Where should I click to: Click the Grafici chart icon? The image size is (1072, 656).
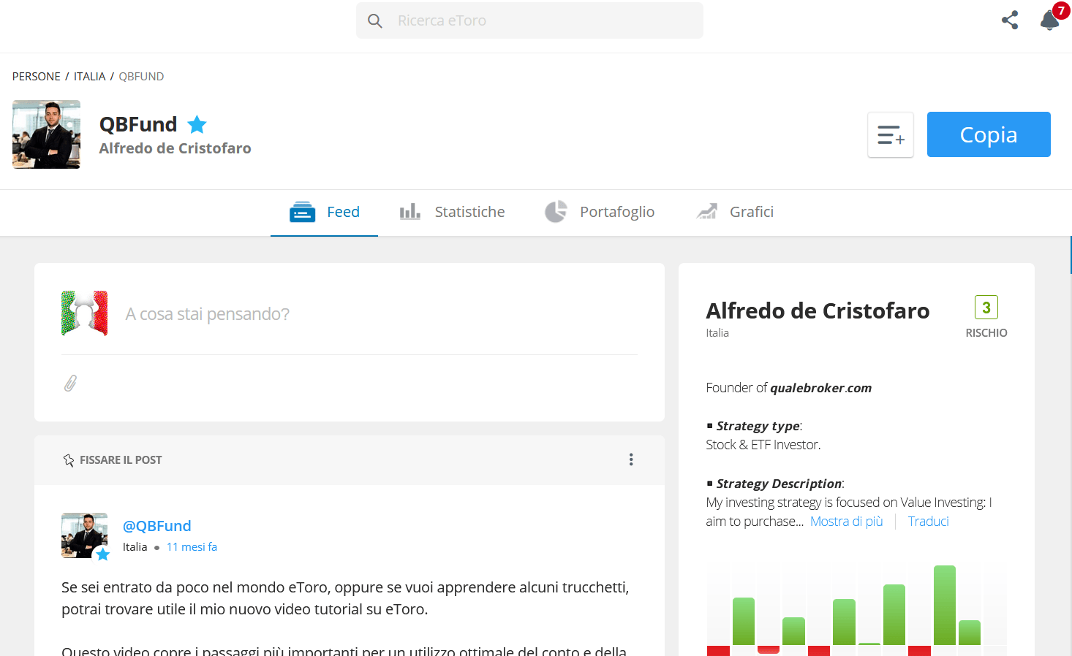(706, 212)
